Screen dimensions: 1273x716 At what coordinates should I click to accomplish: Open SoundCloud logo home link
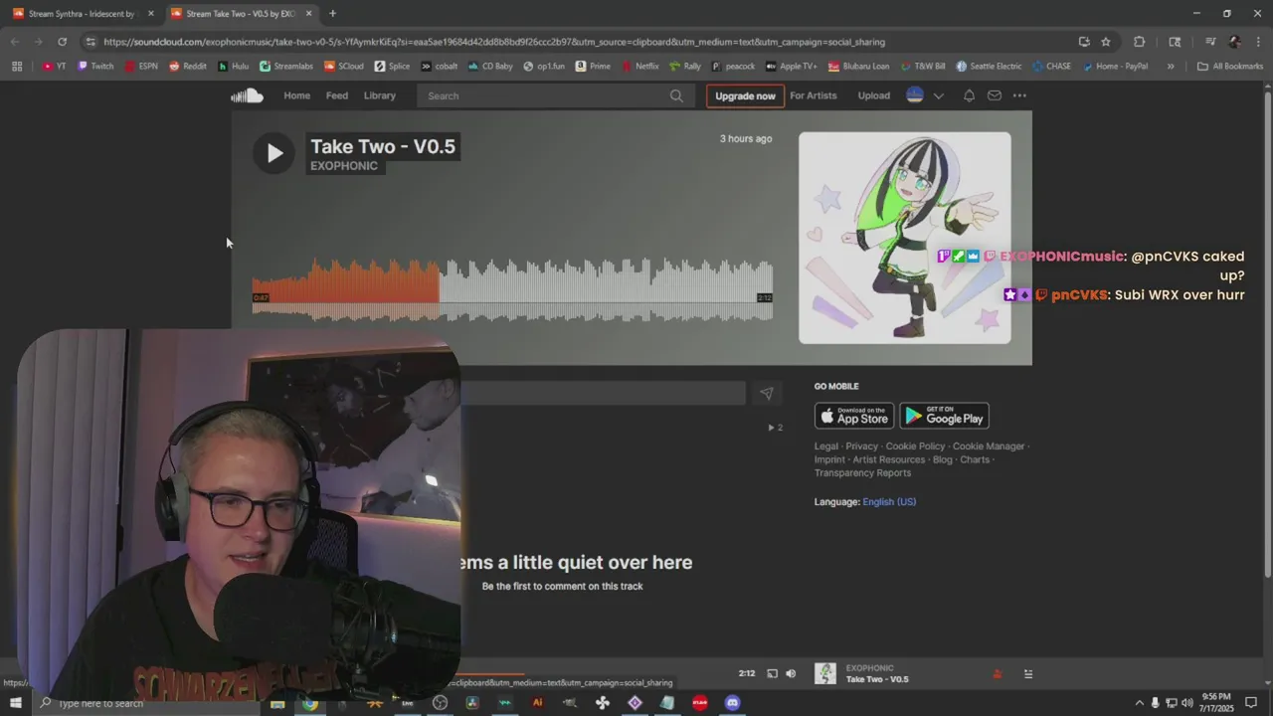pos(247,95)
